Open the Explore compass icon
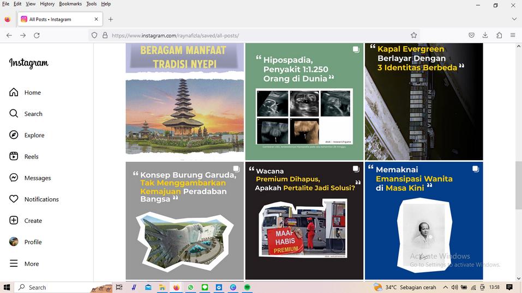Image resolution: width=522 pixels, height=293 pixels. click(14, 135)
